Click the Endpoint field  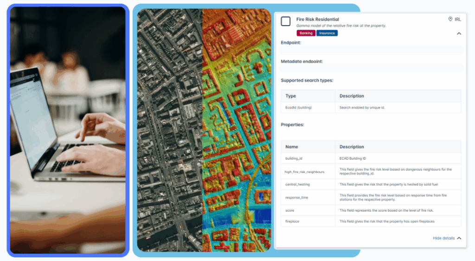coord(372,51)
